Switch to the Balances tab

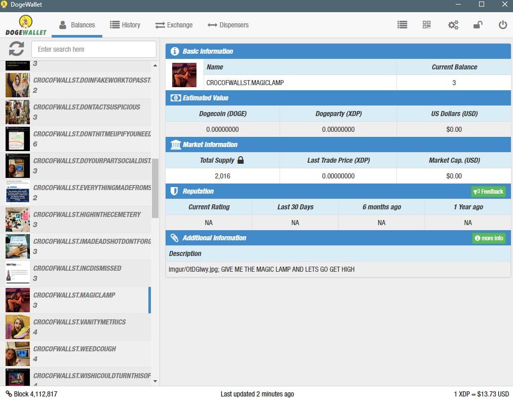[x=77, y=25]
